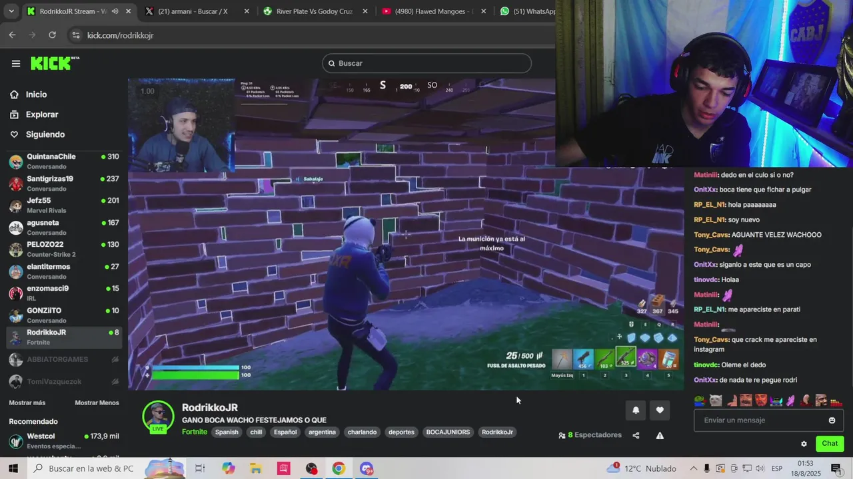
Task: Click the argentina tag
Action: coord(322,432)
